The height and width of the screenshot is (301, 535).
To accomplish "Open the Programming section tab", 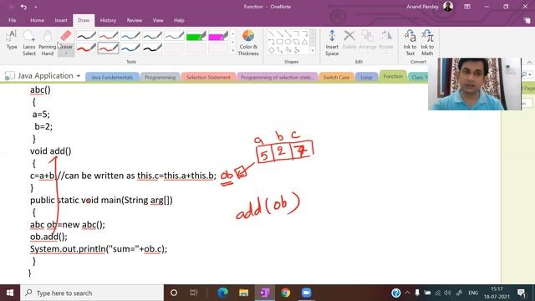I will pyautogui.click(x=160, y=77).
